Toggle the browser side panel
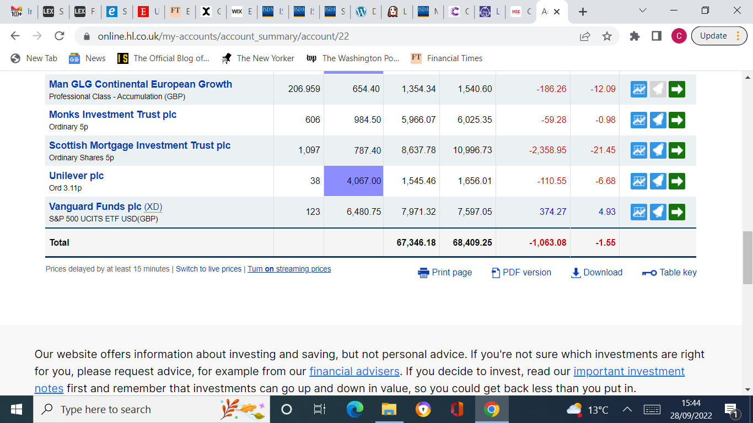Image resolution: width=753 pixels, height=423 pixels. [656, 36]
